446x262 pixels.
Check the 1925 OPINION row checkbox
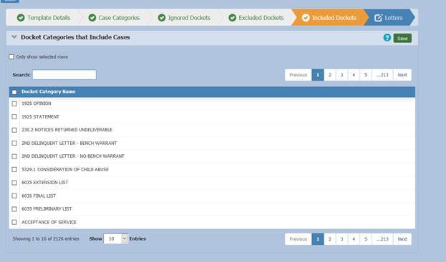point(14,104)
